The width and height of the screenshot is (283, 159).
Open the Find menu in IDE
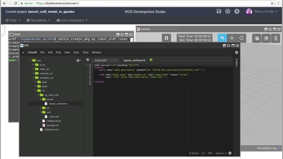pos(58,52)
